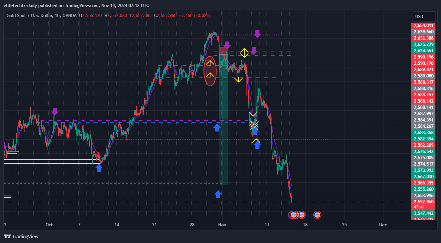
Task: Click the close value C2,552.960 in header
Action: (x=166, y=16)
